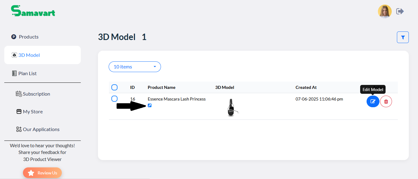
Task: Click the headphone 3D model thumbnail
Action: 231,107
